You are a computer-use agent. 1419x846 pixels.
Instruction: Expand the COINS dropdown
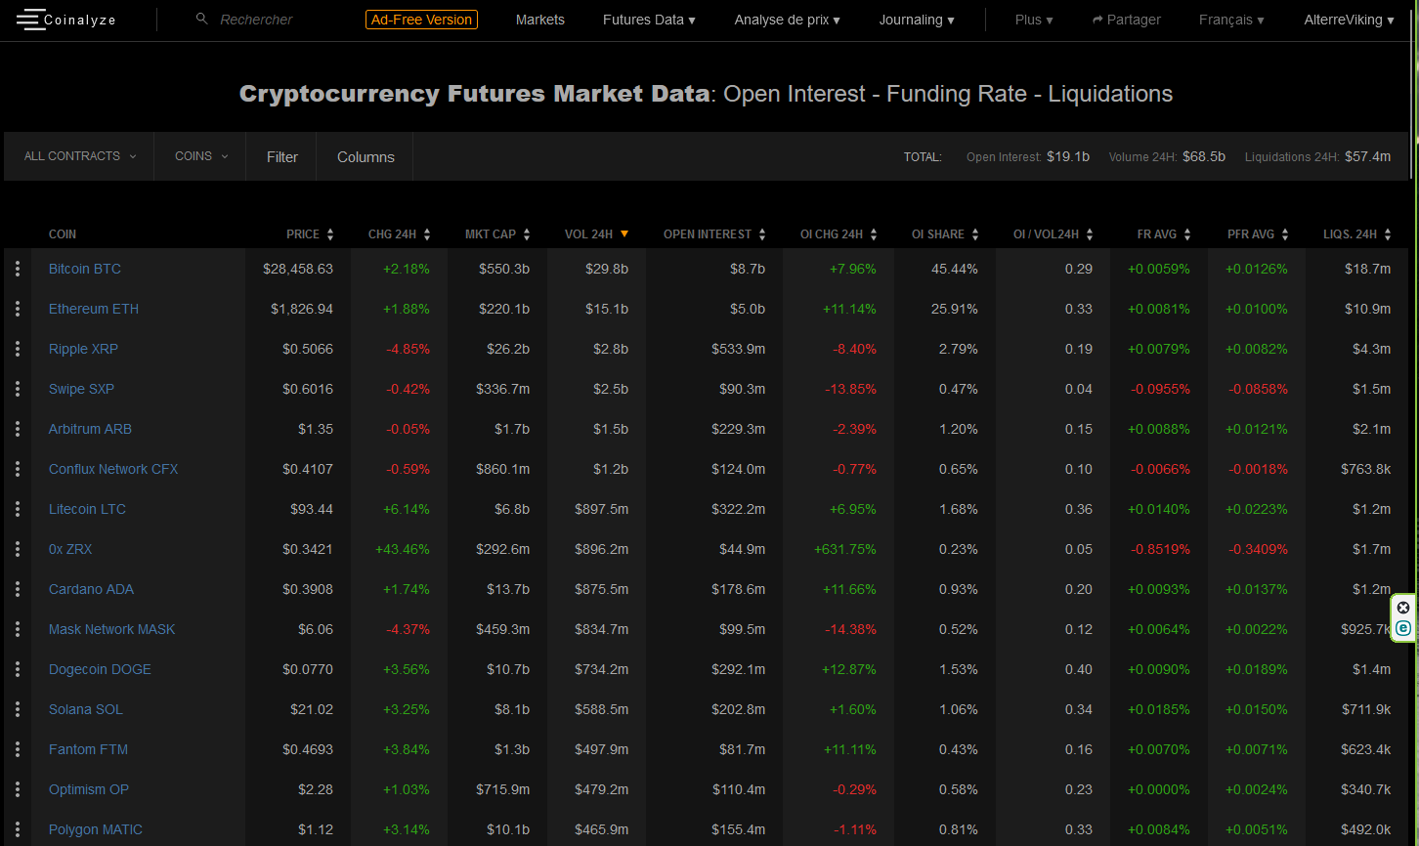tap(201, 156)
